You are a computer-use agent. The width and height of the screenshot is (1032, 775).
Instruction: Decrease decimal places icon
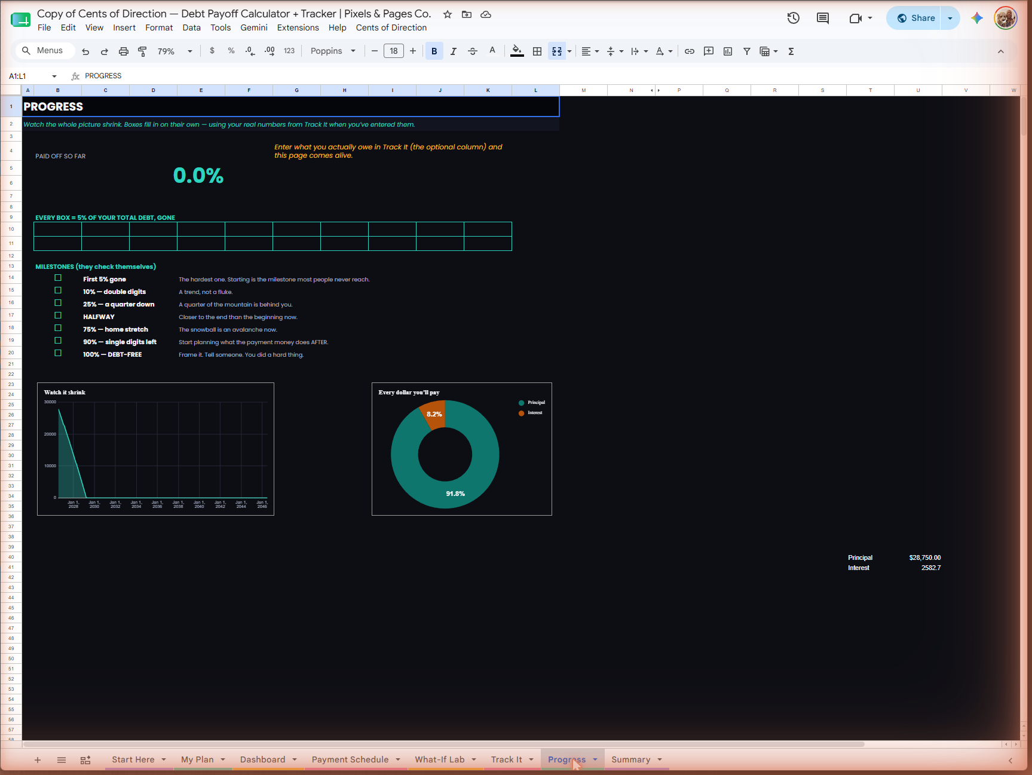(250, 51)
